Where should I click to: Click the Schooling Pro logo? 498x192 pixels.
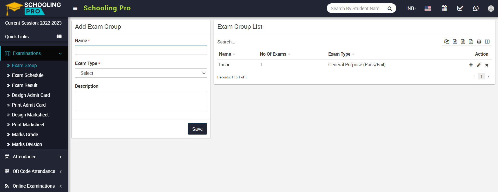(33, 8)
